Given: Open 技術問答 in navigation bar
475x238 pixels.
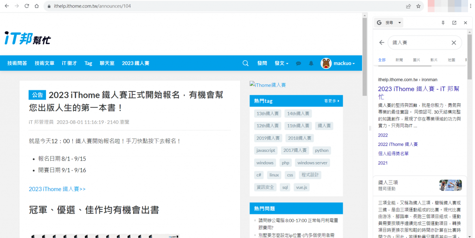Looking at the screenshot, I should [x=17, y=63].
